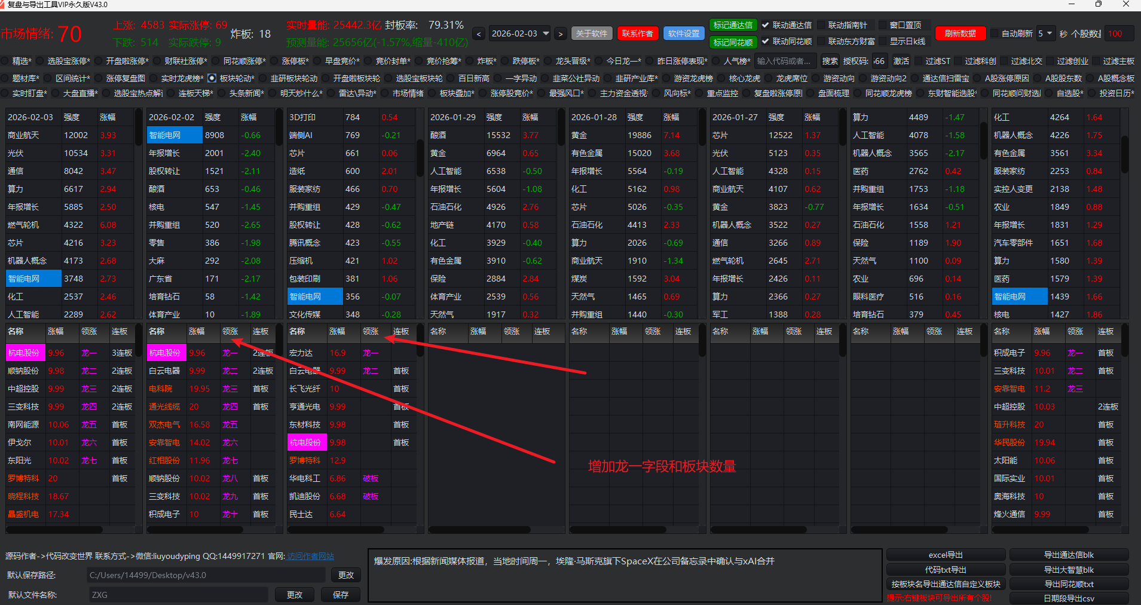Enable the 过滤ST filter checkbox
1141x605 pixels.
919,61
